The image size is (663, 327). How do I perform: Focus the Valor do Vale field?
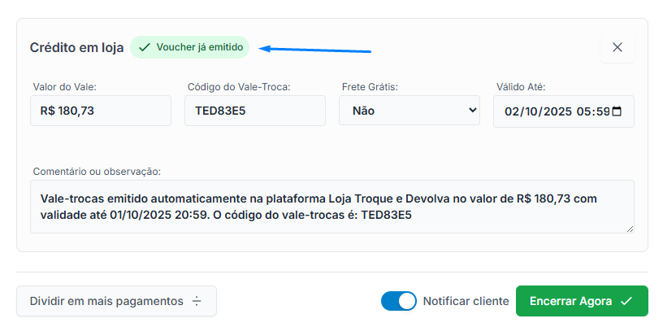tap(101, 111)
